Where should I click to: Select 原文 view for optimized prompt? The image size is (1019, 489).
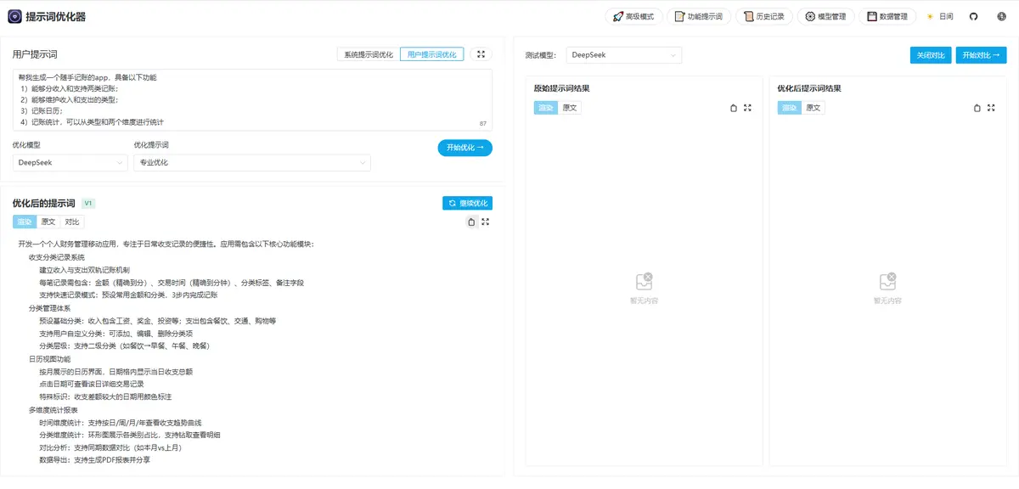click(48, 222)
